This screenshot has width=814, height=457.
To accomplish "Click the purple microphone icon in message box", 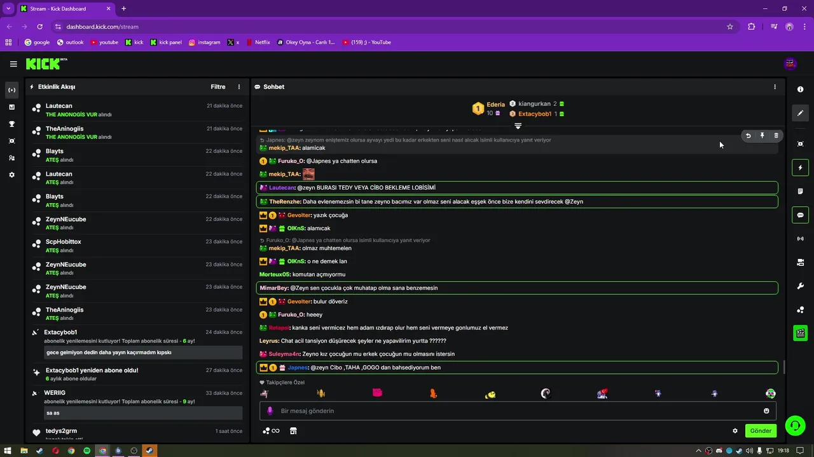I will (x=270, y=411).
